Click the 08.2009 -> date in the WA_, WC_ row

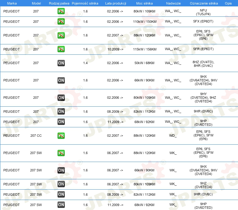pyautogui.click(x=115, y=112)
